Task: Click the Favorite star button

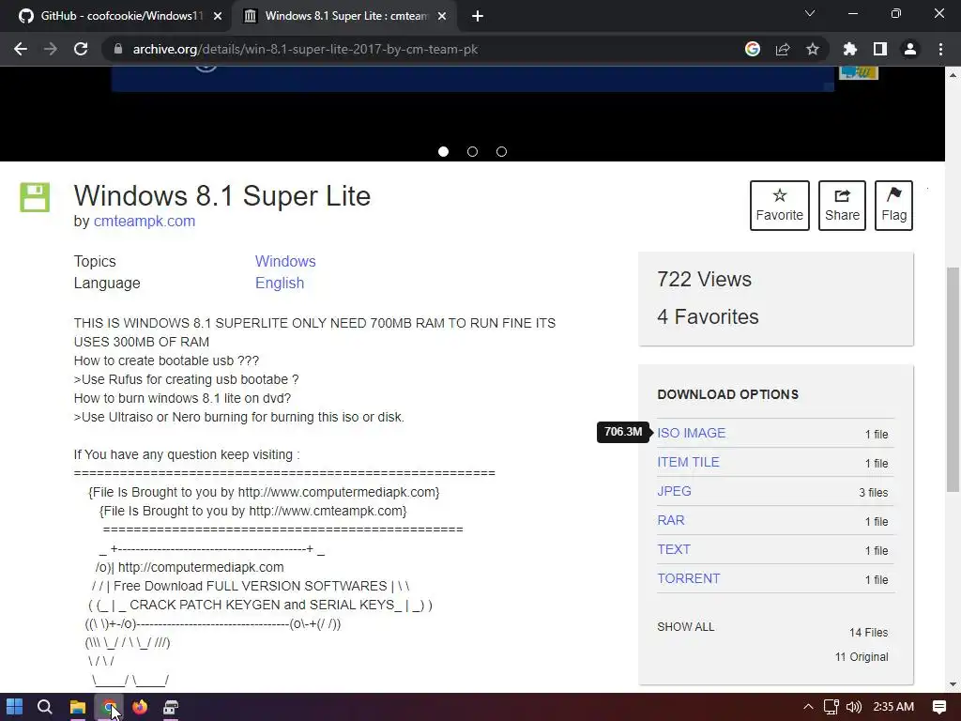Action: tap(780, 206)
